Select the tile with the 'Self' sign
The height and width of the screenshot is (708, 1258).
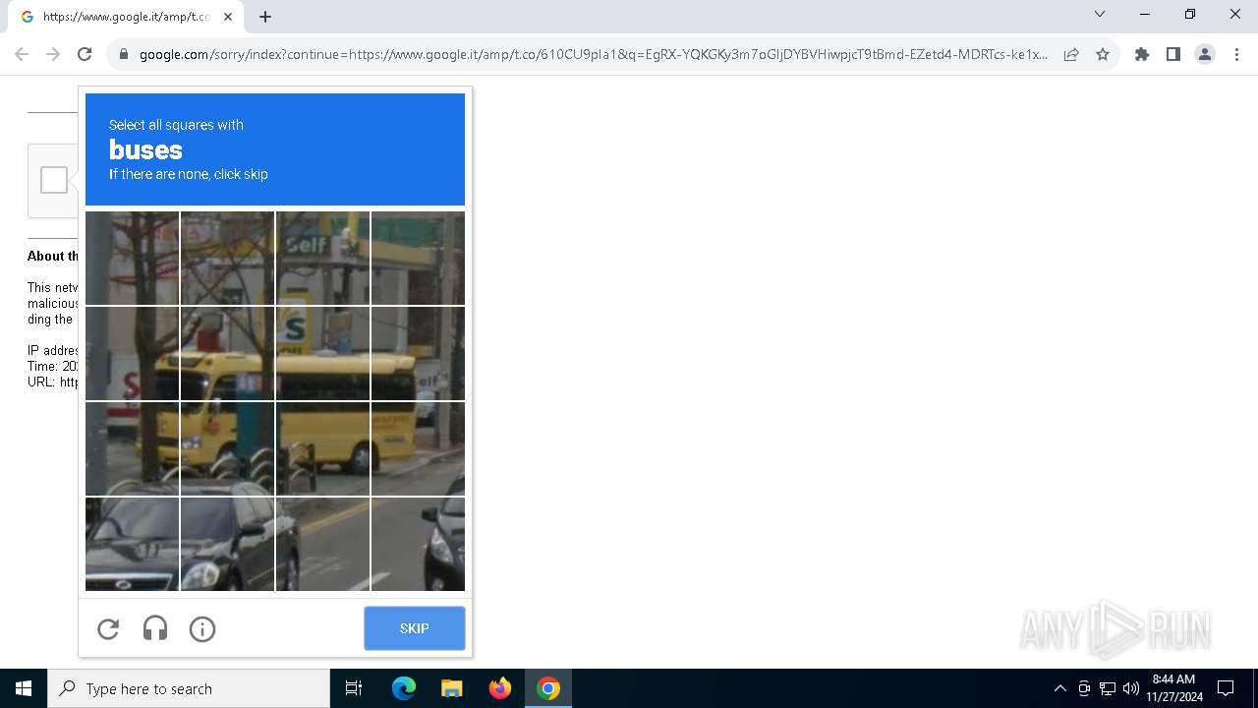click(322, 258)
